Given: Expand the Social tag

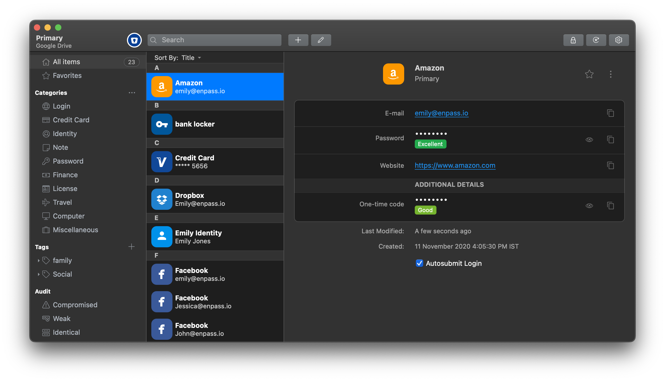Looking at the screenshot, I should 39,274.
